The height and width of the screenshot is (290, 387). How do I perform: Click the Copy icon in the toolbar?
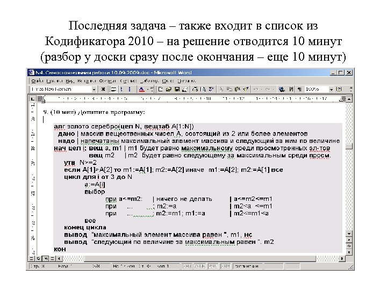click(x=230, y=89)
